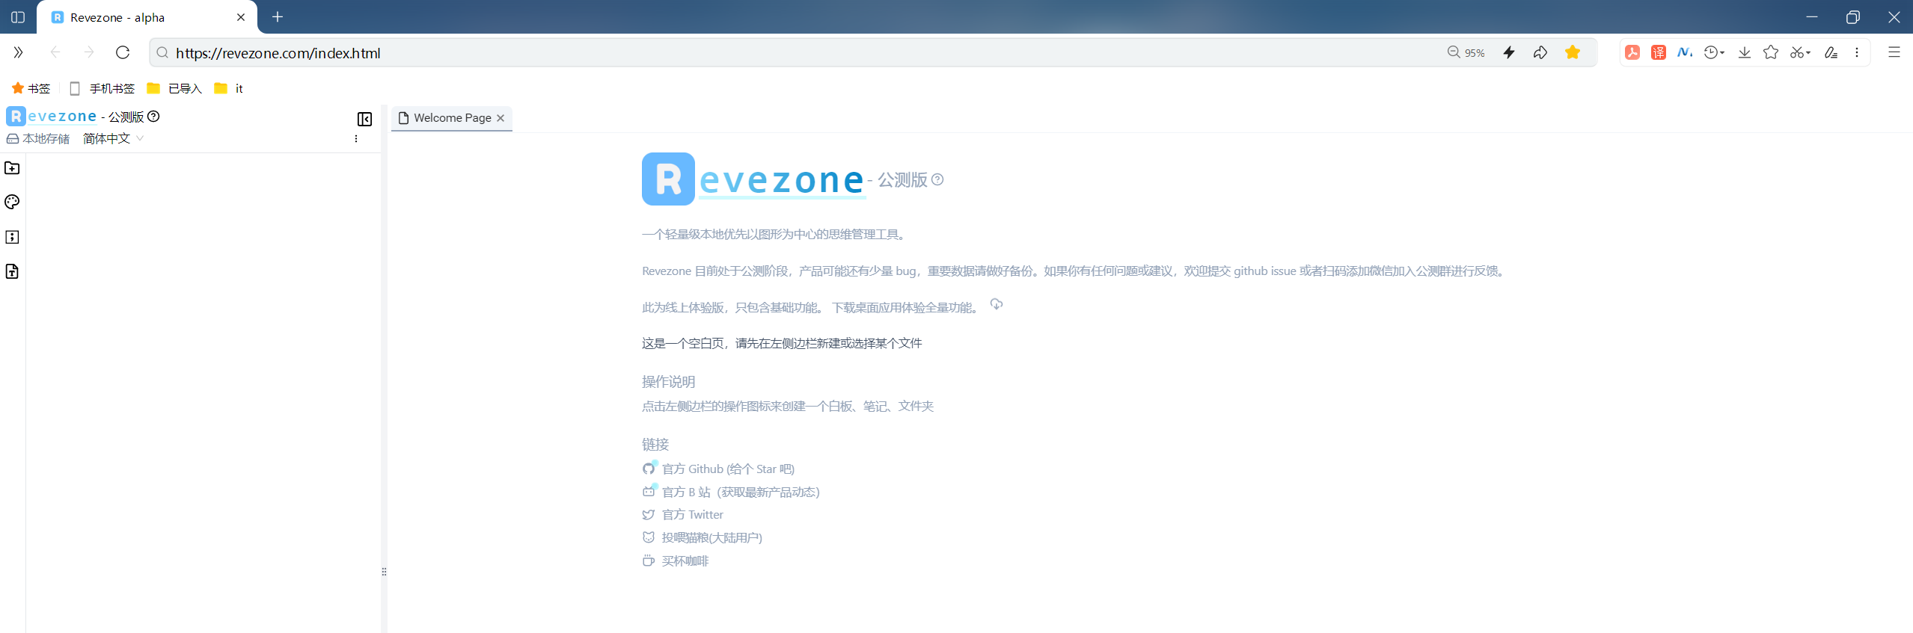Toggle the yellow bookmark star
Image resolution: width=1913 pixels, height=633 pixels.
[x=1573, y=52]
